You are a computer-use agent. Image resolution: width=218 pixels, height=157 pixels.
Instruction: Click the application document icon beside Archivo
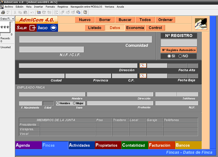tap(2, 7)
